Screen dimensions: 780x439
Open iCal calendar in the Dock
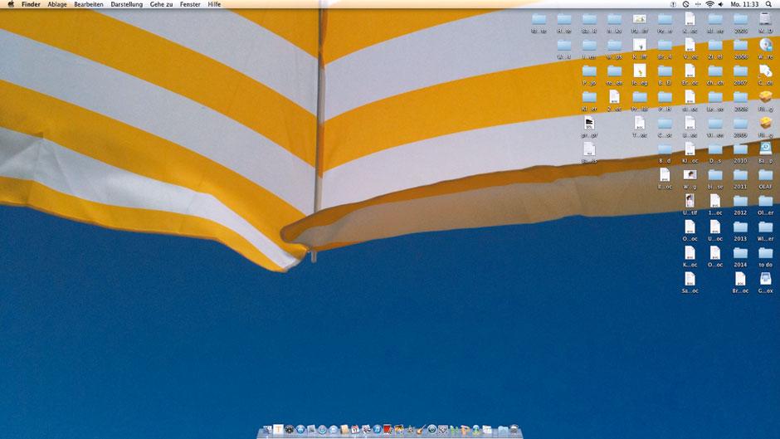[355, 430]
